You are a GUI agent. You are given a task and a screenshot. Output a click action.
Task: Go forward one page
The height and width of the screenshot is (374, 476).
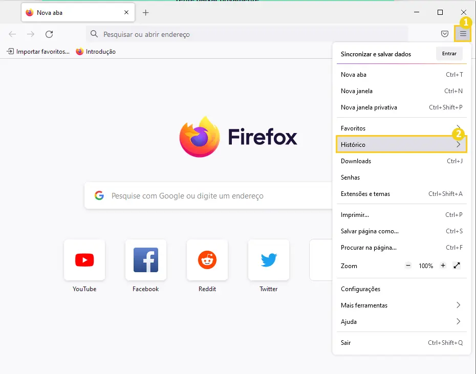[x=31, y=34]
